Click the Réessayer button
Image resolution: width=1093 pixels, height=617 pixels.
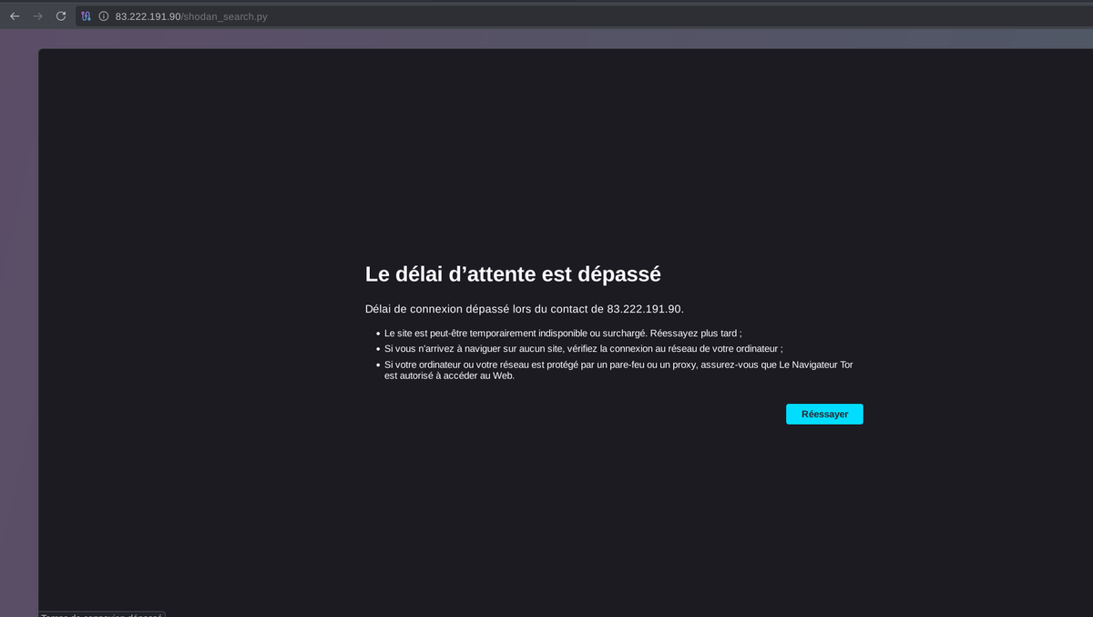pyautogui.click(x=824, y=414)
